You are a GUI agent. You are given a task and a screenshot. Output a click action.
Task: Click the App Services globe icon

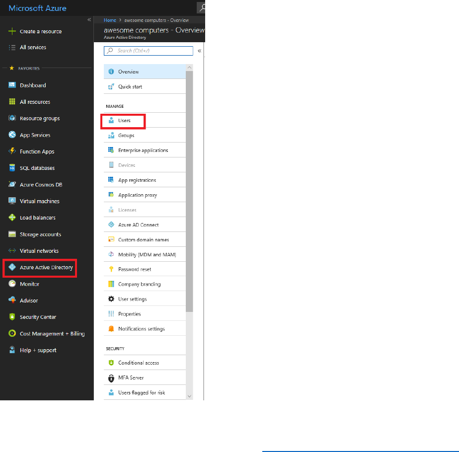(12, 135)
